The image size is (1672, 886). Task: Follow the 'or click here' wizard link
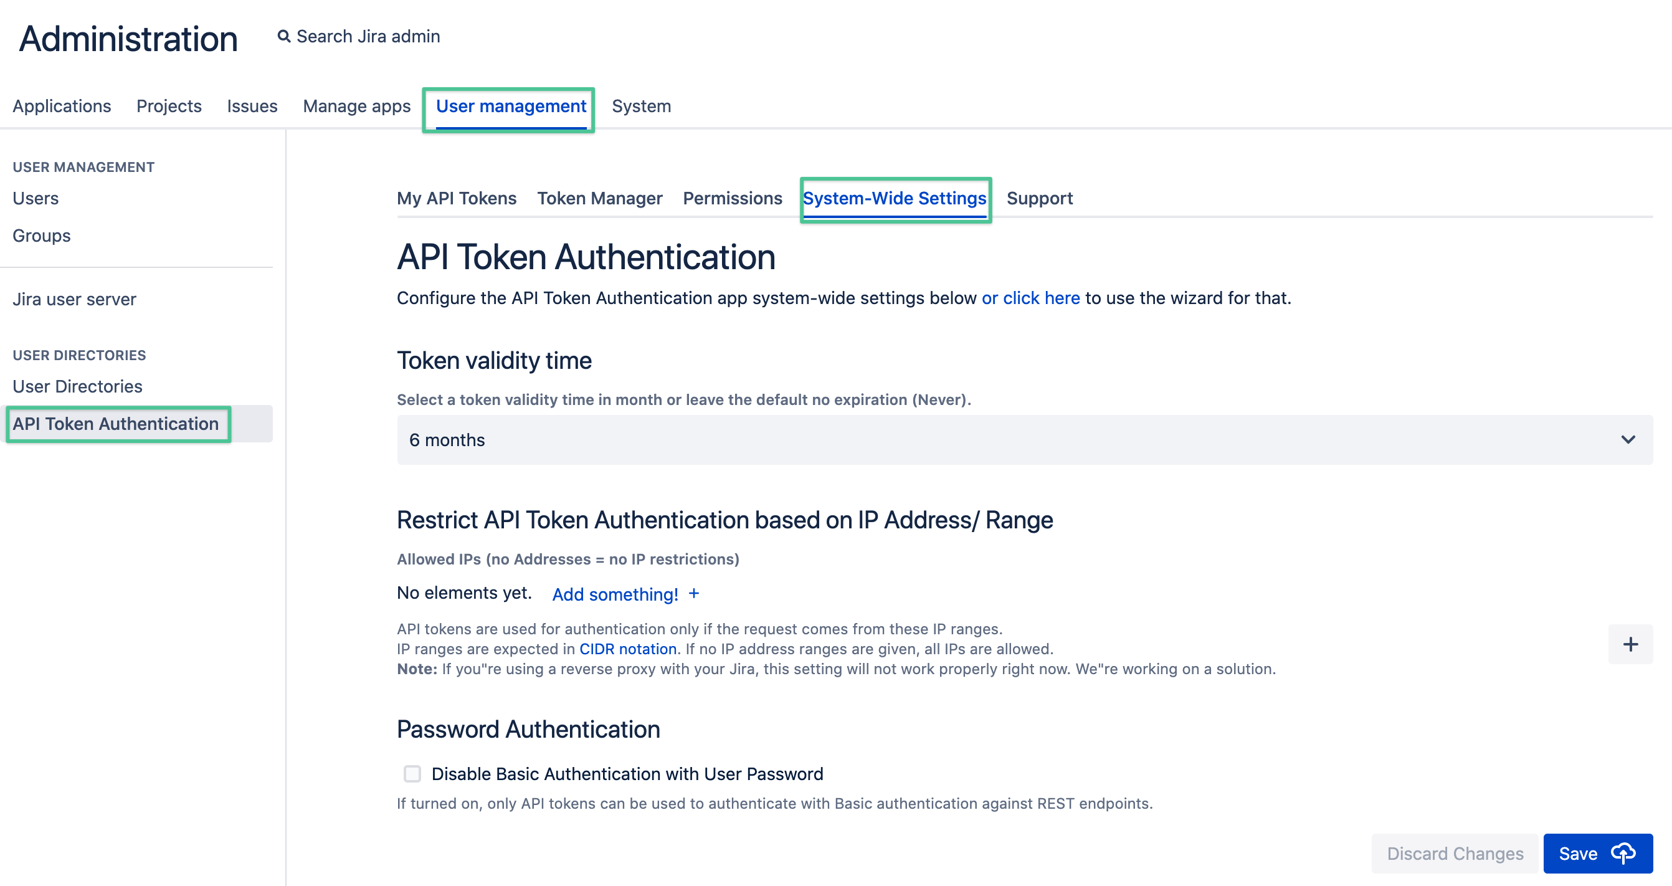click(1030, 298)
